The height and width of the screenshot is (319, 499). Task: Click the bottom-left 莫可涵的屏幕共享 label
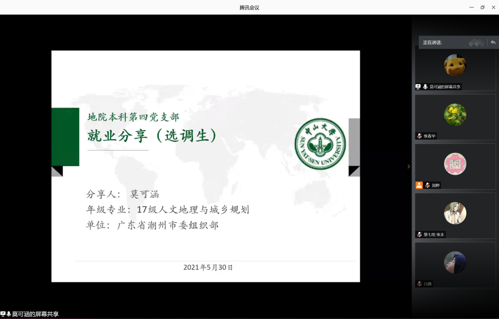(35, 314)
